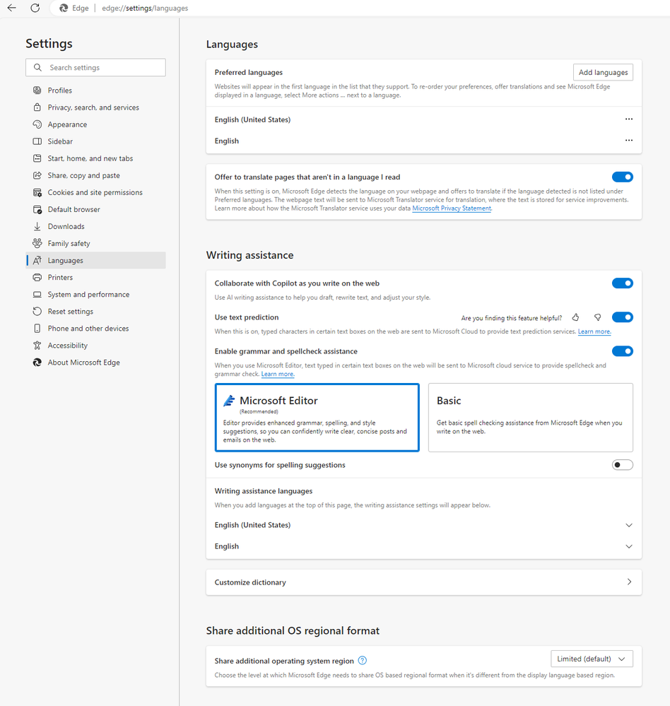
Task: Click the Printers icon
Action: (37, 277)
